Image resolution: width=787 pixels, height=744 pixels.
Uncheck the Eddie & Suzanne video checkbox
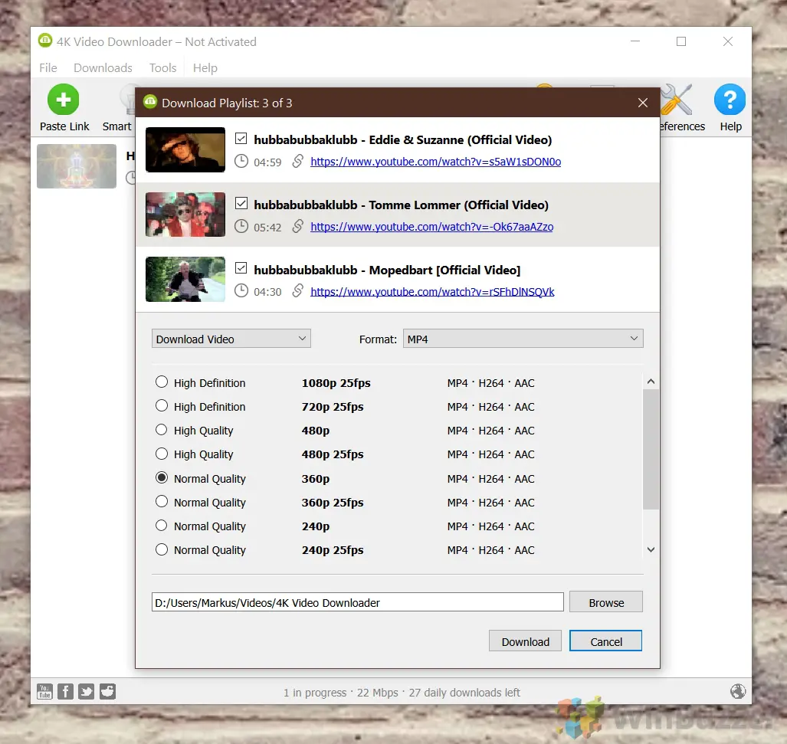tap(241, 139)
